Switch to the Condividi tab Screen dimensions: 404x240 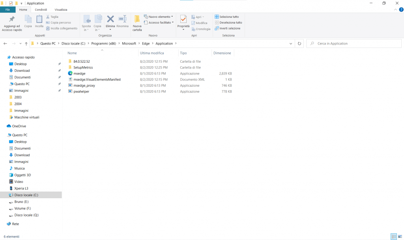[x=41, y=9]
